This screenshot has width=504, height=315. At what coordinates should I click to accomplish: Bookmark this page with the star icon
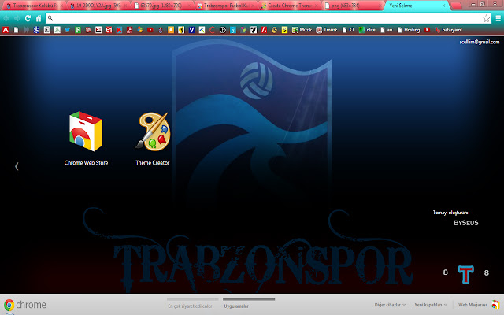tap(487, 18)
